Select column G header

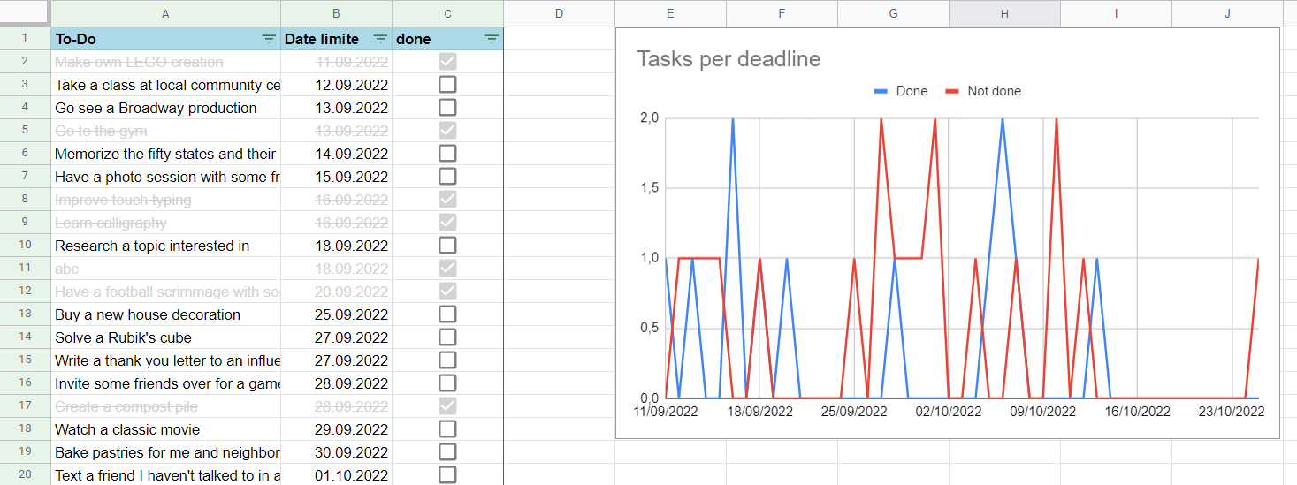click(894, 13)
